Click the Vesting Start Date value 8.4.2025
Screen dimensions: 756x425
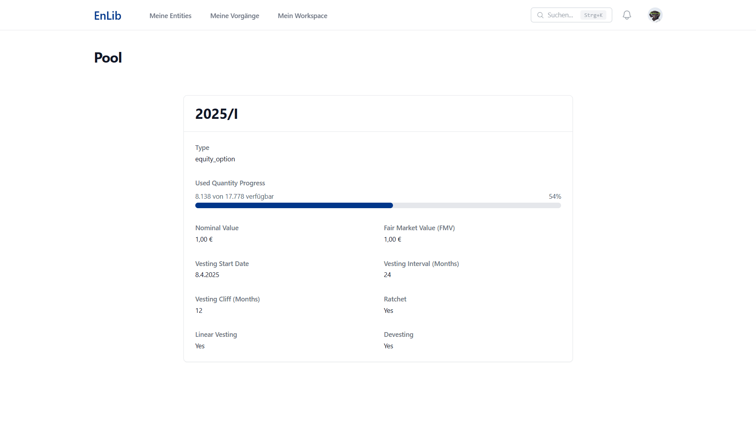207,275
